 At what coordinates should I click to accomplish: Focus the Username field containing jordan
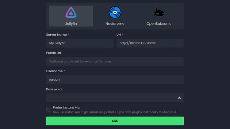click(115, 80)
